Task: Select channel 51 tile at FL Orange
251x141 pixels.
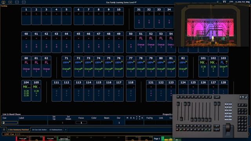Action: click(141, 42)
